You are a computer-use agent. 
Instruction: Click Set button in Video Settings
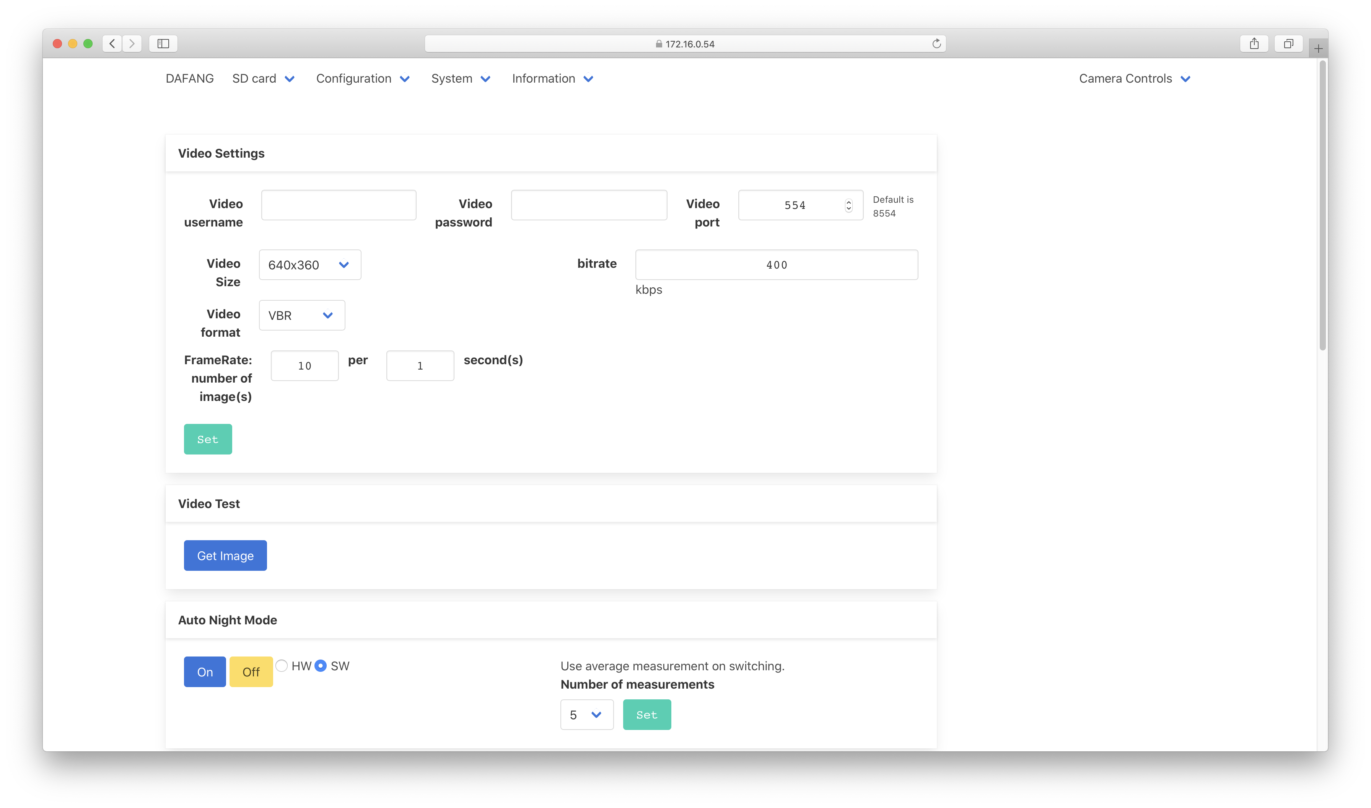tap(208, 440)
